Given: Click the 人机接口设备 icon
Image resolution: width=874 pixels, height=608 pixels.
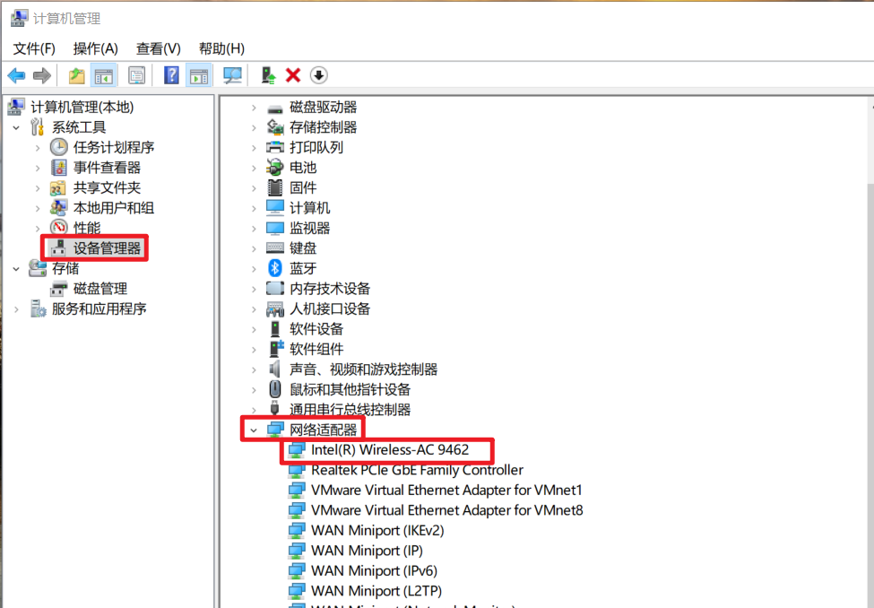Looking at the screenshot, I should 275,308.
